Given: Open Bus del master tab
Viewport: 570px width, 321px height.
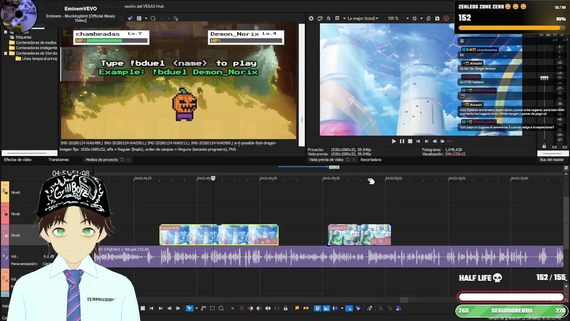Looking at the screenshot, I should click(552, 160).
